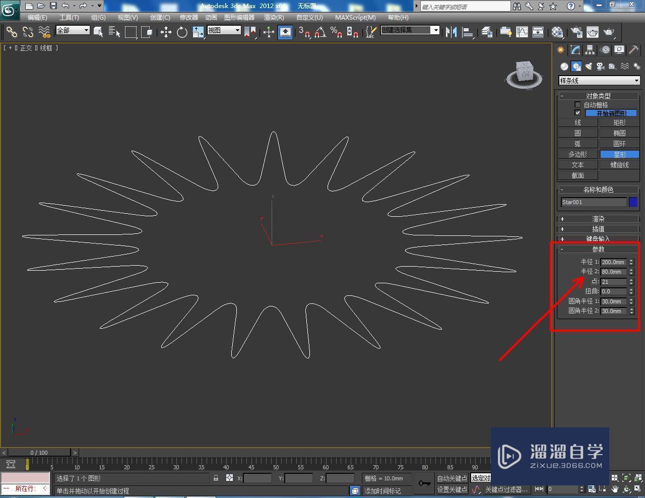Open the Curve Editor icon
The image size is (645, 498).
coord(522,32)
